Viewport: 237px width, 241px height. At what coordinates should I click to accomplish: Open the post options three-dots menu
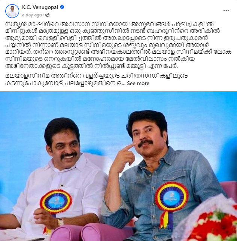coord(226,10)
